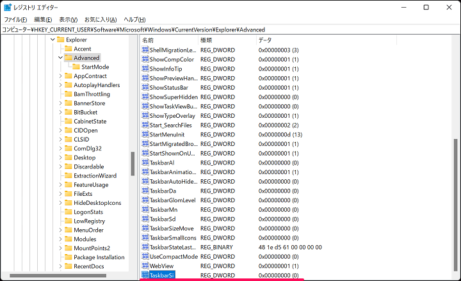Click the Explorer folder icon in tree
Image resolution: width=461 pixels, height=281 pixels.
tap(60, 40)
